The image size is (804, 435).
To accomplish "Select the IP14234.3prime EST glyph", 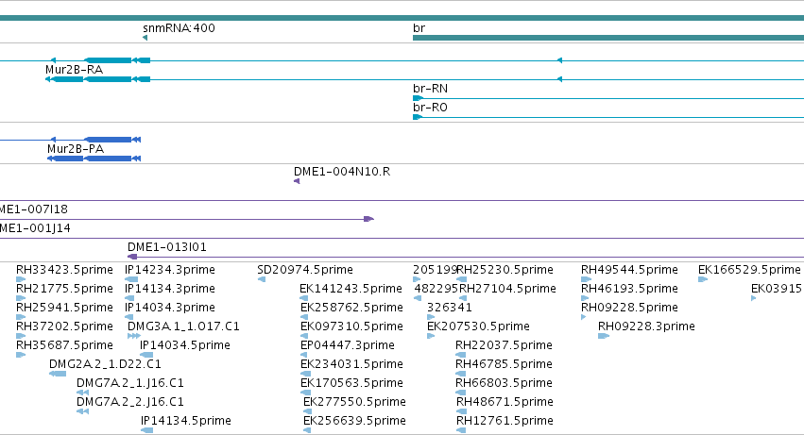I will click(131, 279).
